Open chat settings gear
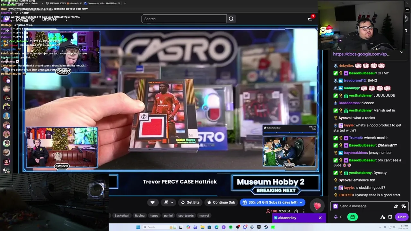Viewport: 411px width, 231px height. [390, 217]
